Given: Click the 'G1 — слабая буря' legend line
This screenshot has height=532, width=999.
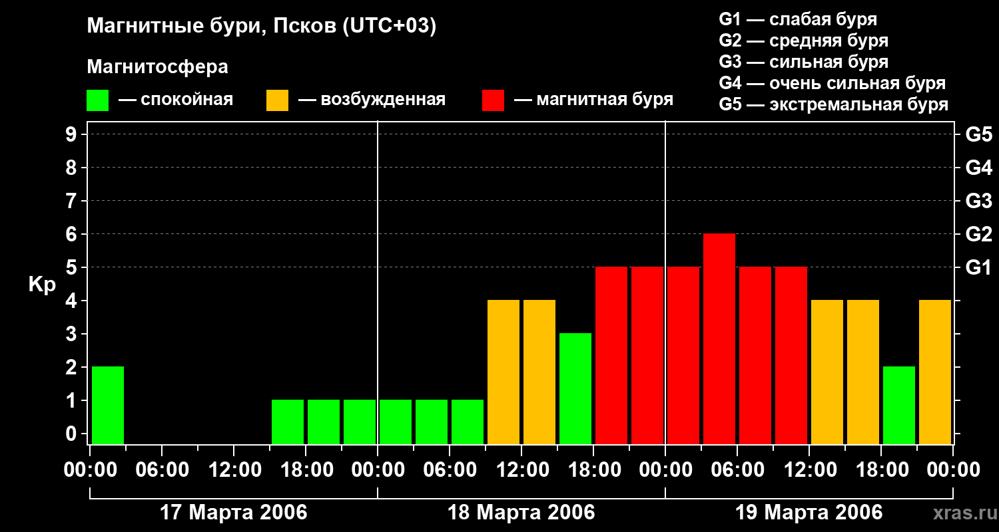Looking at the screenshot, I should coord(798,19).
